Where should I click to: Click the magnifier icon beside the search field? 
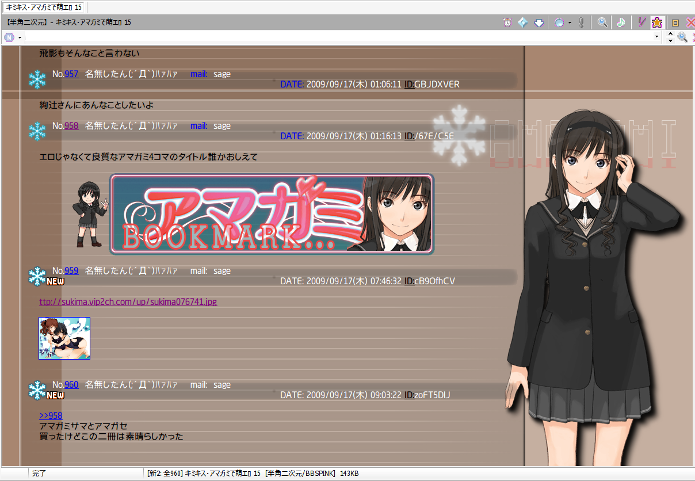(682, 37)
